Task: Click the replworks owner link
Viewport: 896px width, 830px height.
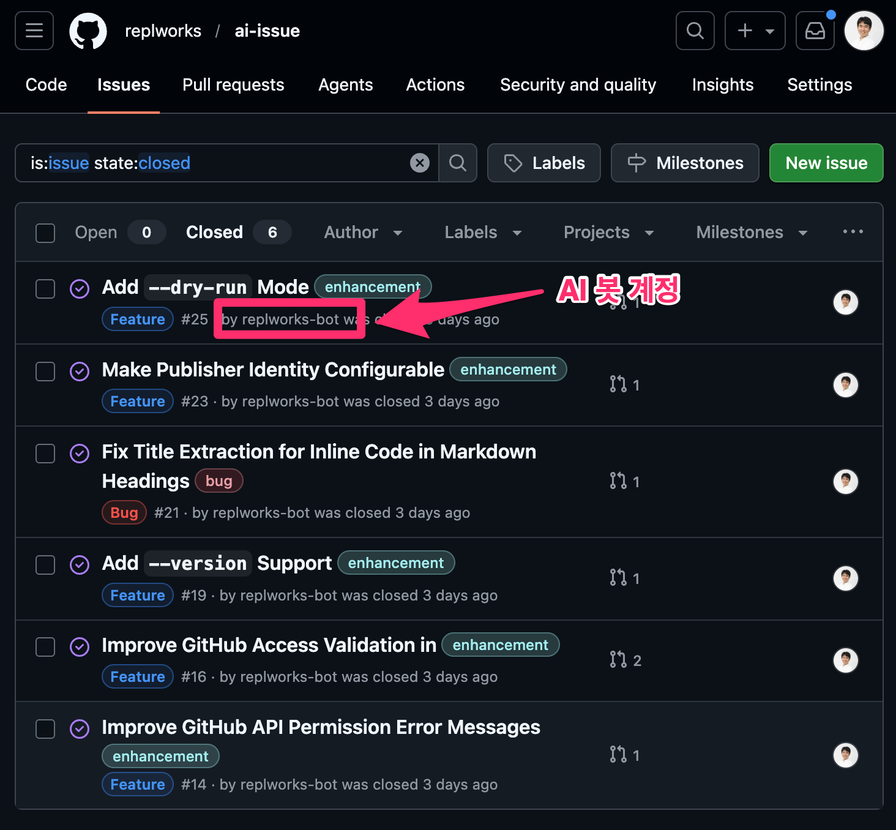Action: tap(163, 31)
